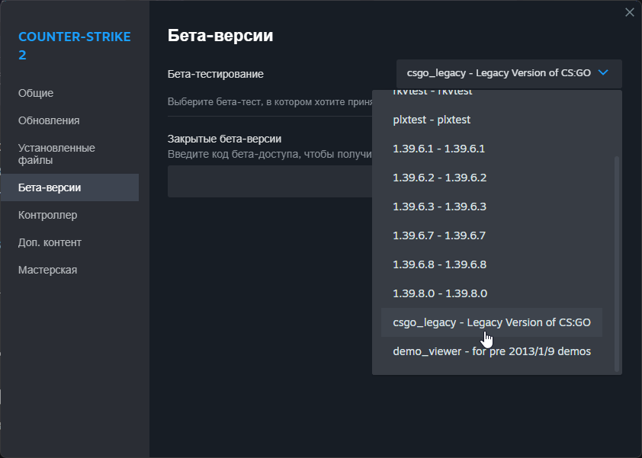Switch to the Обновления tab
The image size is (642, 458).
49,120
